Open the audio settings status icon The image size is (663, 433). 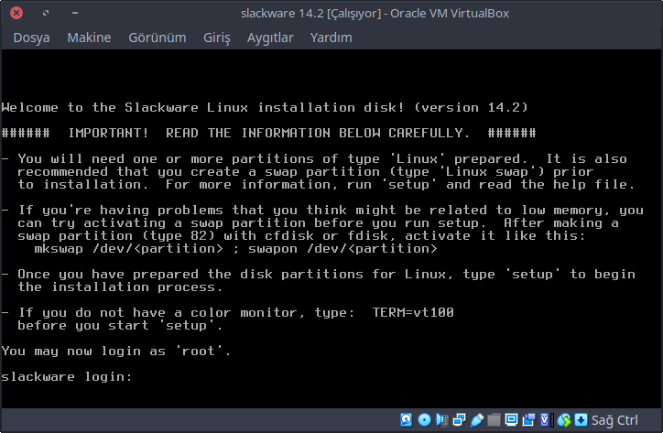click(x=442, y=420)
